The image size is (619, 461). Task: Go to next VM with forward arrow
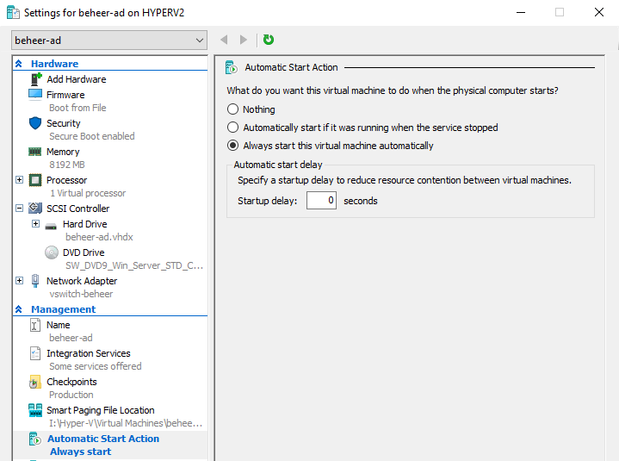click(x=243, y=40)
